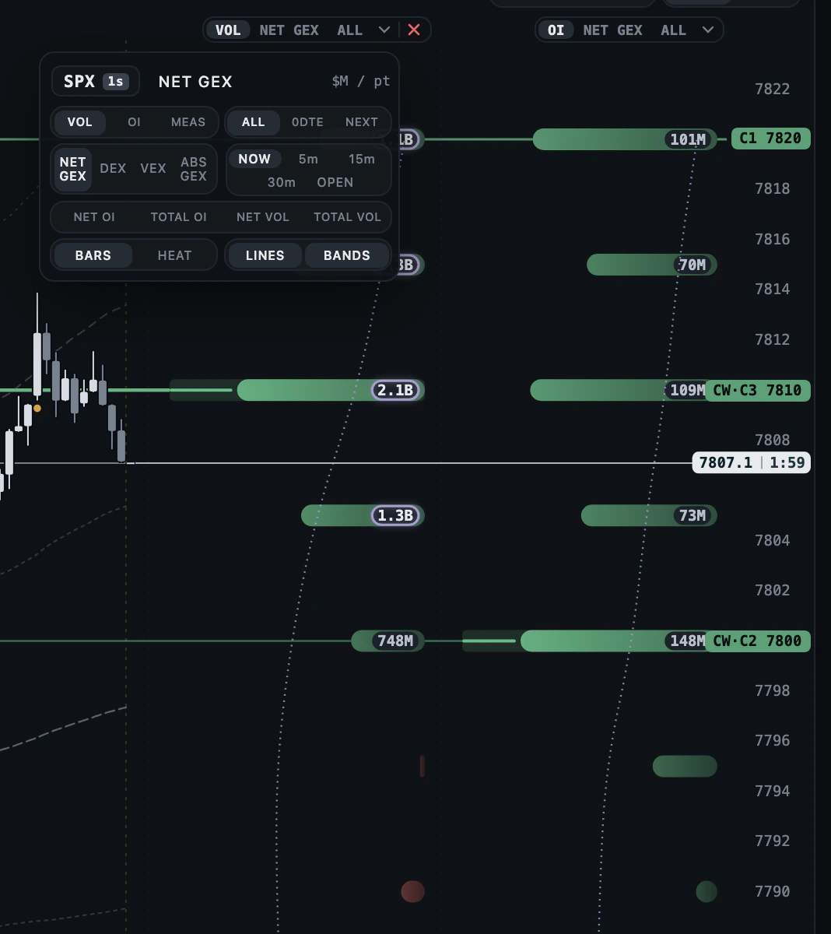Select OI pill in the right panel header

point(556,30)
